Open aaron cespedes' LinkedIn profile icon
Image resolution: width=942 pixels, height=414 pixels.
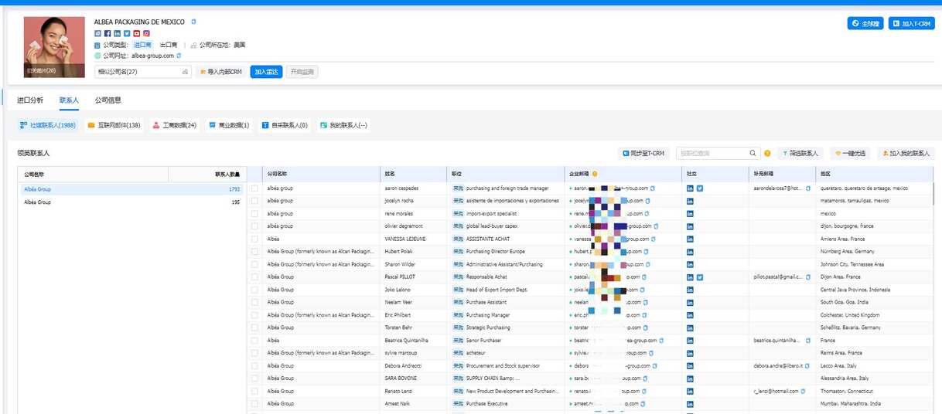pyautogui.click(x=690, y=188)
